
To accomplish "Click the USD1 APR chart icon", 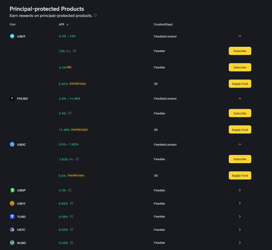I will tap(72, 203).
